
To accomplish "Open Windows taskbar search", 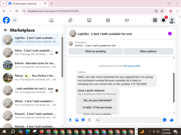I will pos(13,132).
